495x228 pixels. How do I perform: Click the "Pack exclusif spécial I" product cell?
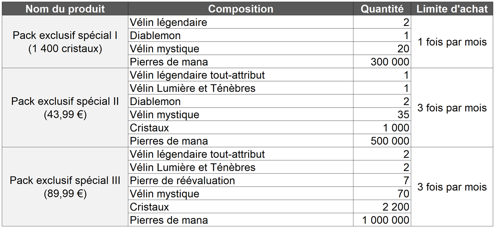click(x=65, y=42)
